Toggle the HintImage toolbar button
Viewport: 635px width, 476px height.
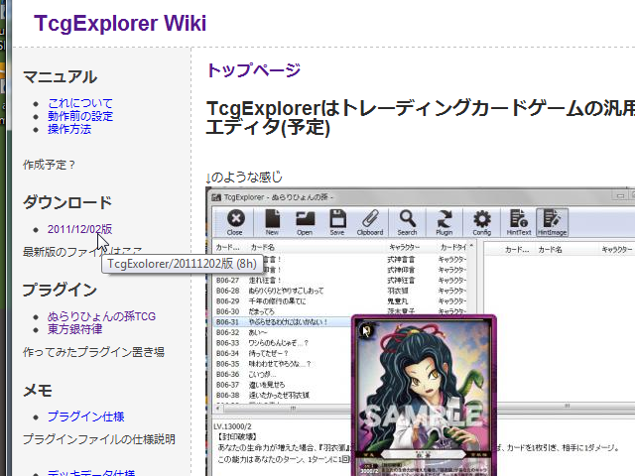pyautogui.click(x=552, y=222)
